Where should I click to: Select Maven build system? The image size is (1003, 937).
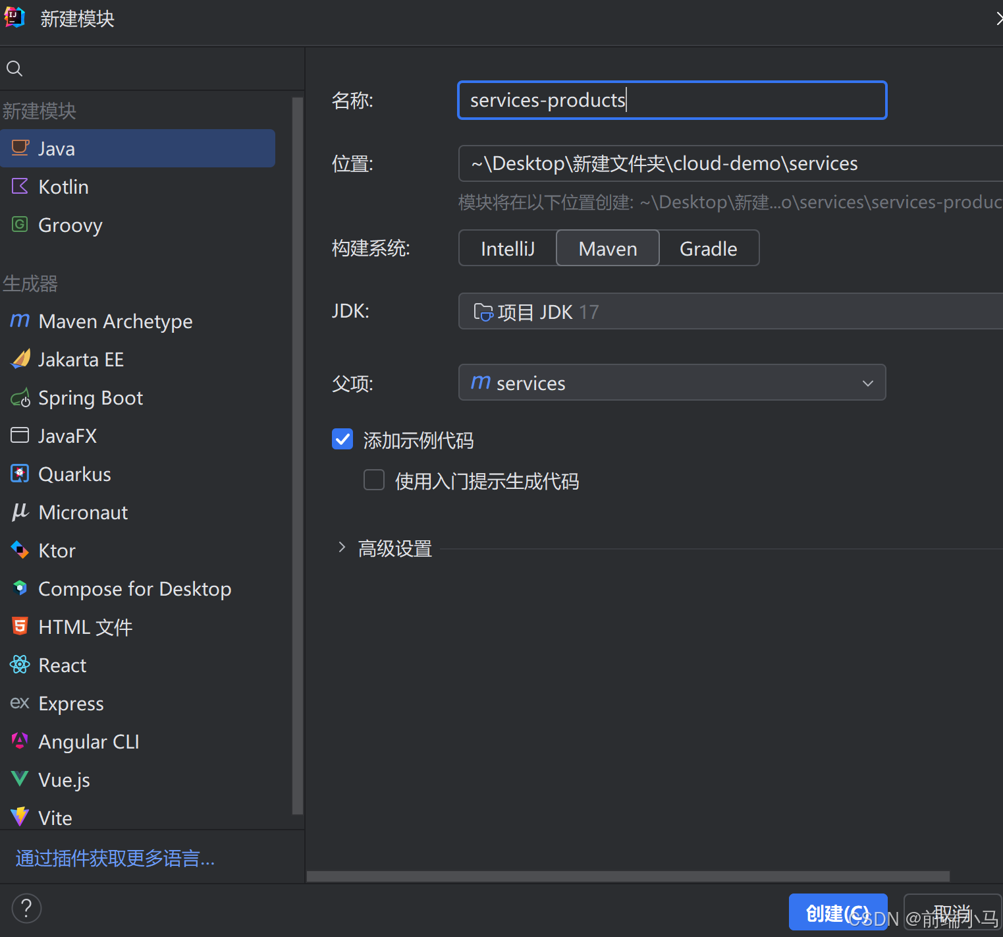tap(608, 248)
